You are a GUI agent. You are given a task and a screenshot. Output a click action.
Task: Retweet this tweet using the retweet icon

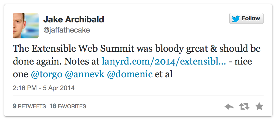pyautogui.click(x=244, y=107)
